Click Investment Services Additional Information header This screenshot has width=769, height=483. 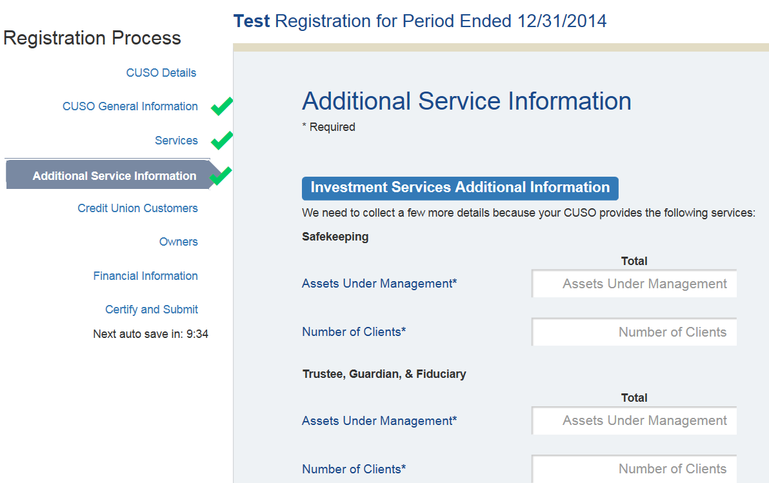(x=460, y=188)
